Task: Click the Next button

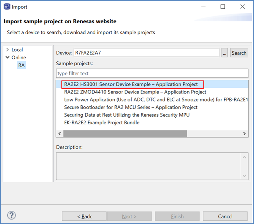Action: (x=129, y=216)
